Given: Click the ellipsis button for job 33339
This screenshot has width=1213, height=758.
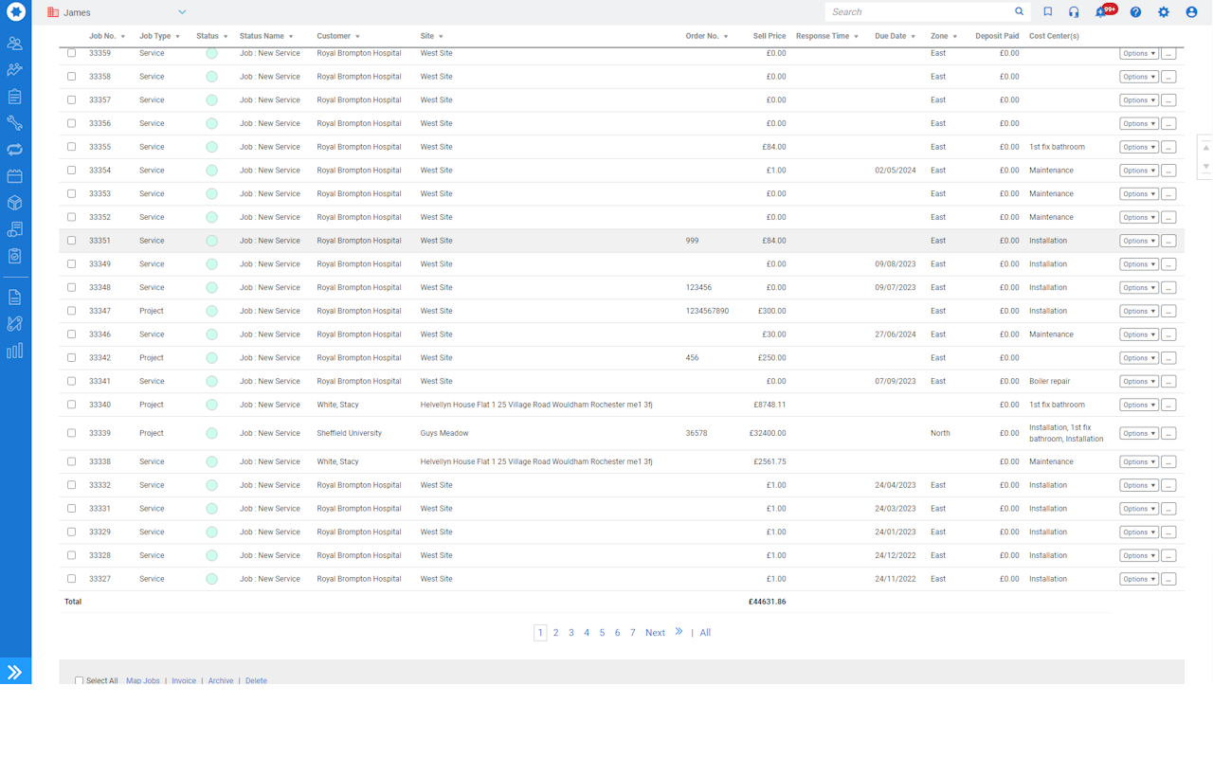Looking at the screenshot, I should coord(1168,434).
